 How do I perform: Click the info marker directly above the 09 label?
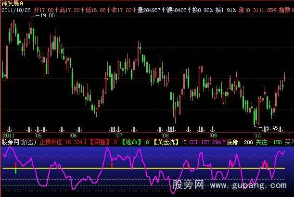pyautogui.click(x=212, y=129)
